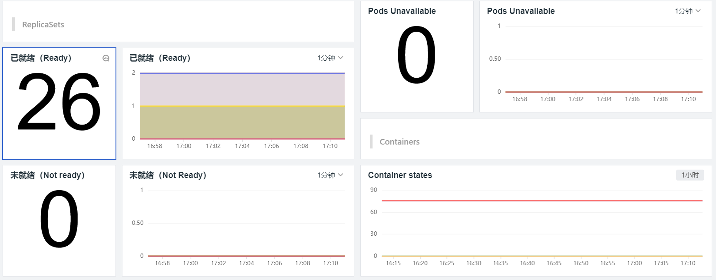Click the 未就绪 (Not Ready) chart title

pos(168,175)
